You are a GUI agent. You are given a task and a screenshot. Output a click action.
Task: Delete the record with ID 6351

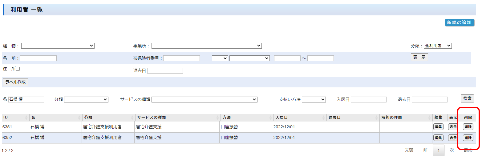pyautogui.click(x=468, y=127)
